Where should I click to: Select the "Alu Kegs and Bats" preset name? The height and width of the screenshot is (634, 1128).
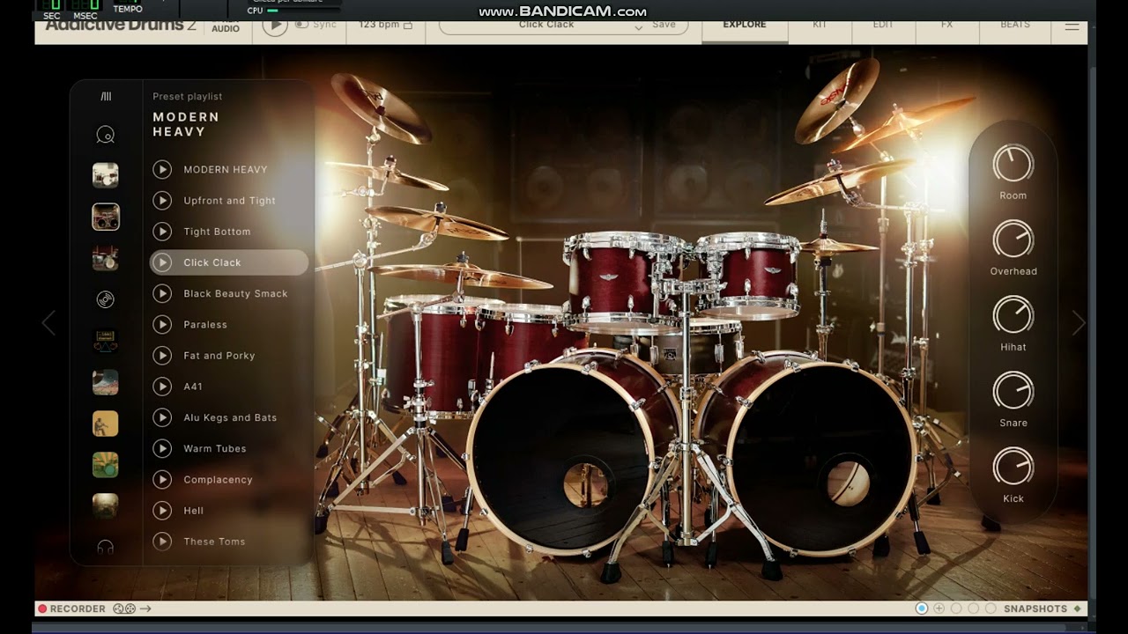point(230,417)
